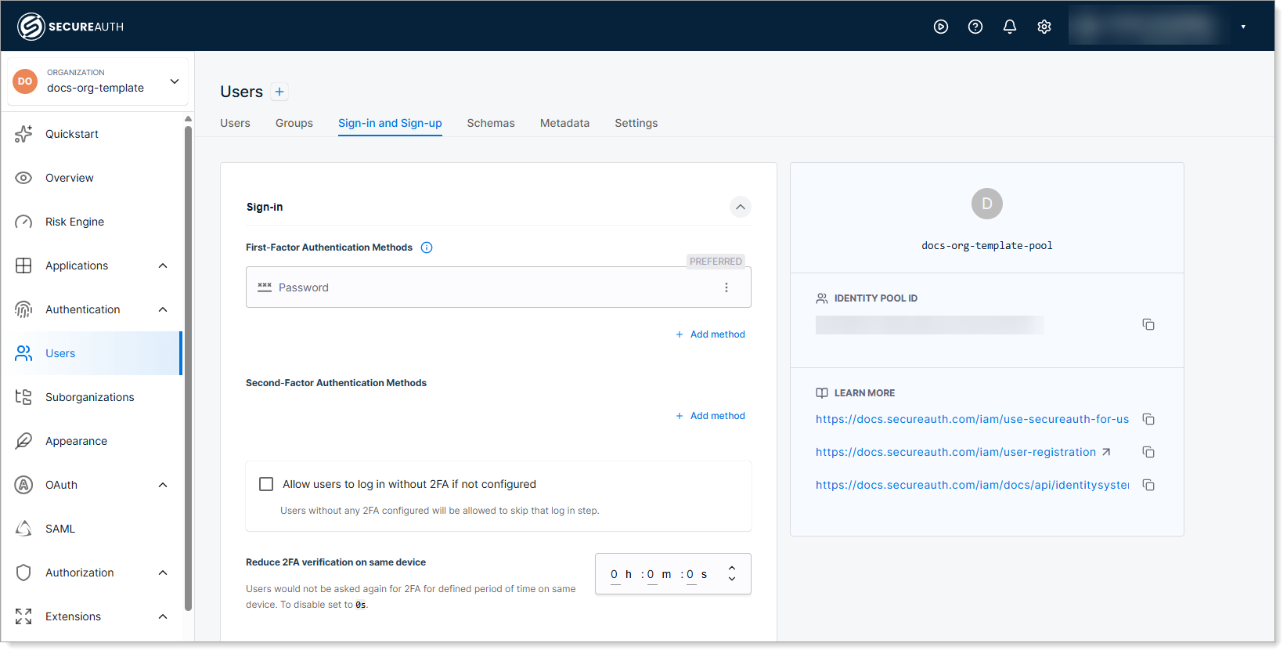Collapse the OAuth section chevron
This screenshot has height=654, width=1287.
pos(163,485)
